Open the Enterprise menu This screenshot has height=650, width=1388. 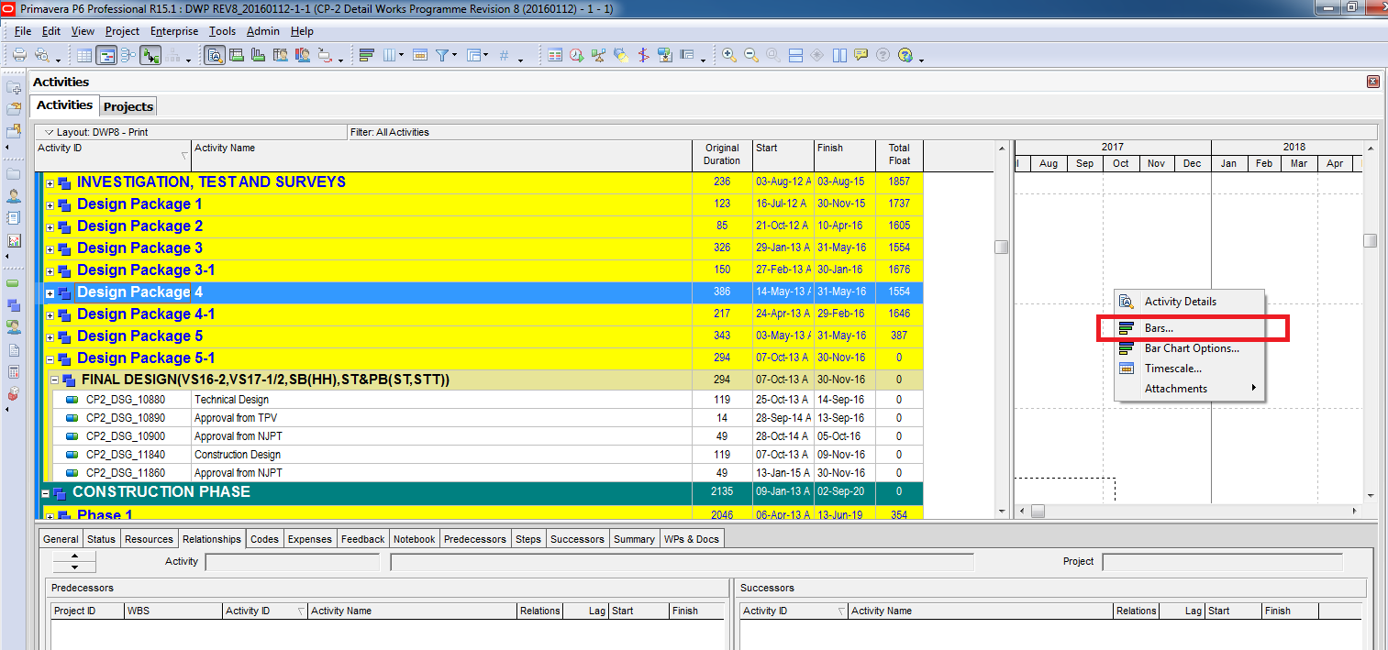point(174,31)
